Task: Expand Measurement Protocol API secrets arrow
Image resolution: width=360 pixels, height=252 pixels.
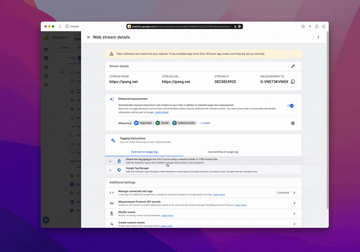Action: pyautogui.click(x=294, y=203)
